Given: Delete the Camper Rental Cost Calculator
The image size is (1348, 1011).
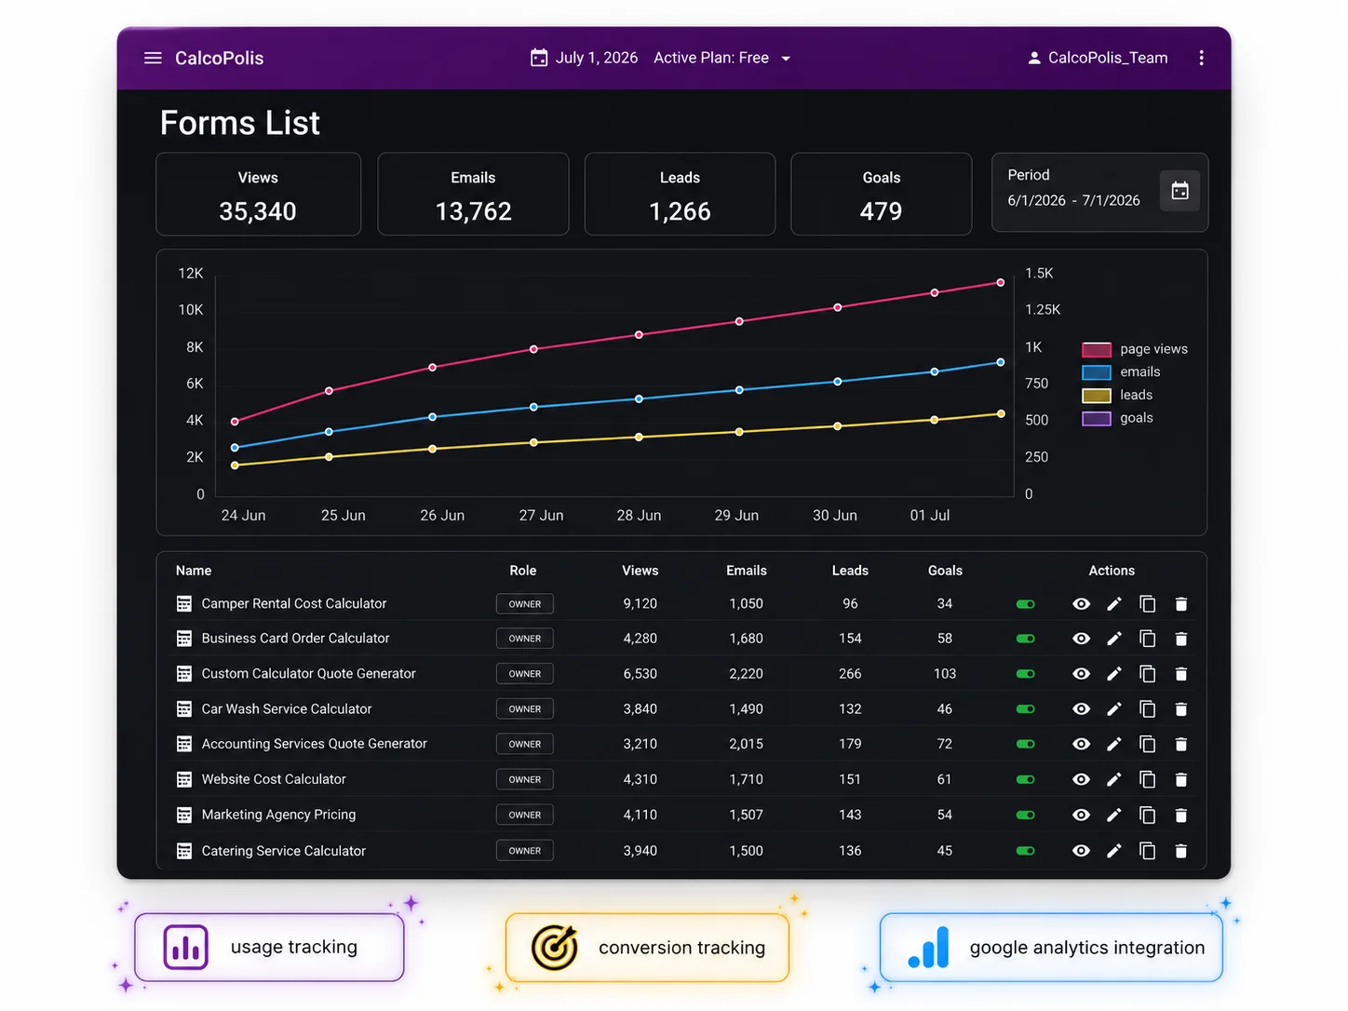Looking at the screenshot, I should click(x=1181, y=604).
